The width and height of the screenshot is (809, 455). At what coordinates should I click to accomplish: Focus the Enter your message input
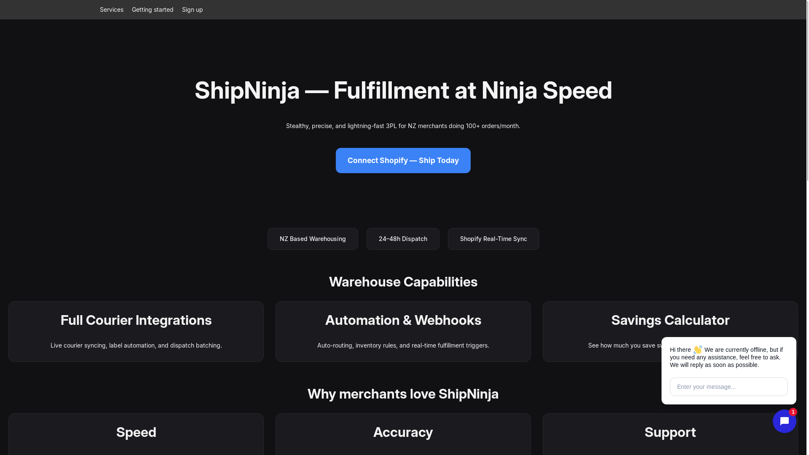point(729,387)
